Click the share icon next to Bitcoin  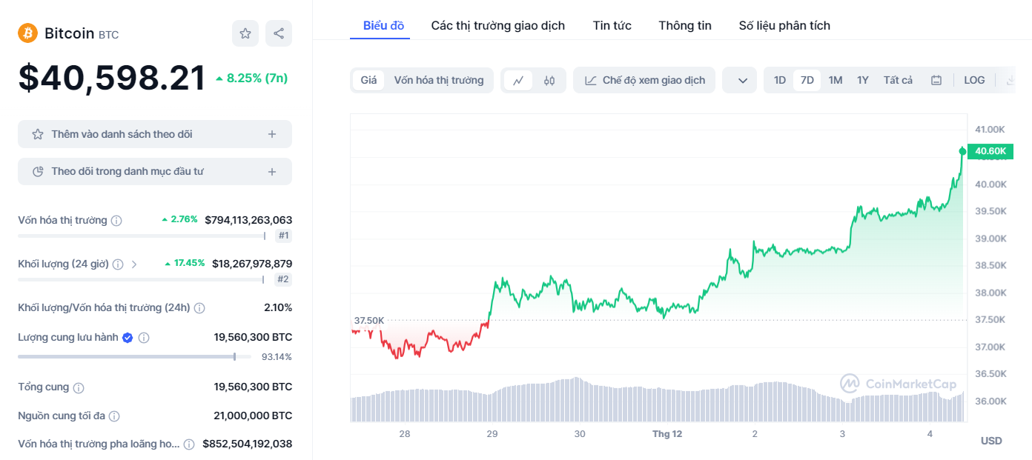click(278, 33)
